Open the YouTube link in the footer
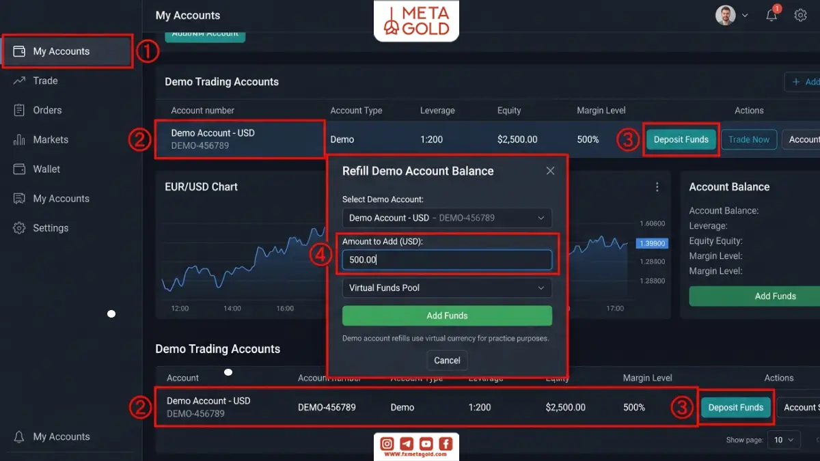The width and height of the screenshot is (820, 461). [x=426, y=444]
